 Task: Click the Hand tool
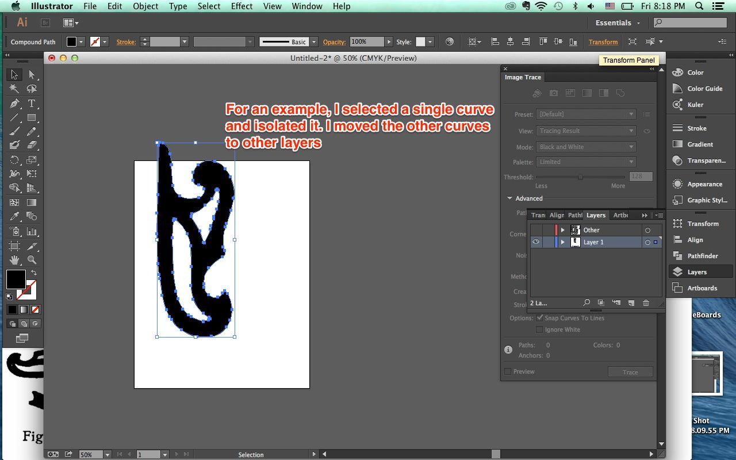[x=14, y=260]
